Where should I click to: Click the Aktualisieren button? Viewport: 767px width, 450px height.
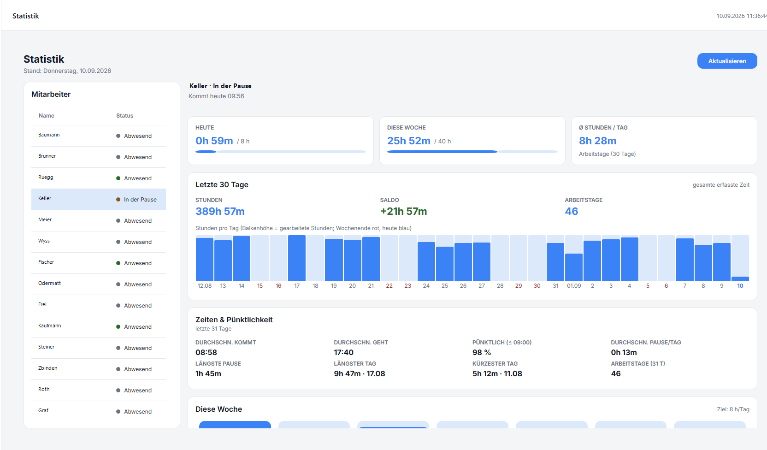(x=727, y=61)
